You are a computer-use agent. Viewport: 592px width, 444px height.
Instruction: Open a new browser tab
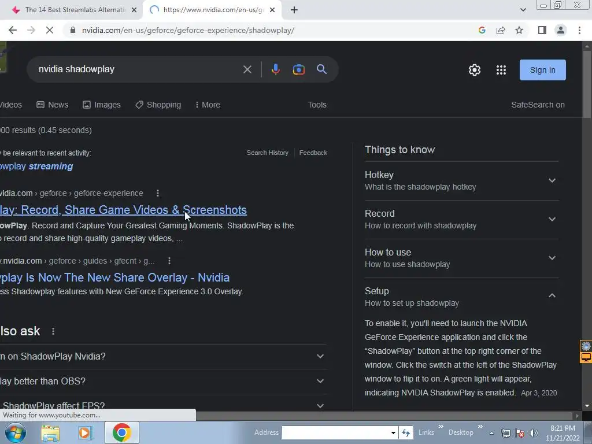point(294,10)
